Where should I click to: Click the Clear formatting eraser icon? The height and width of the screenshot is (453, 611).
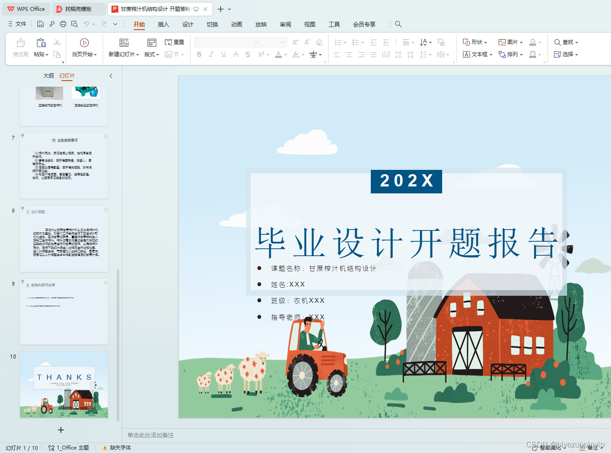(x=319, y=42)
